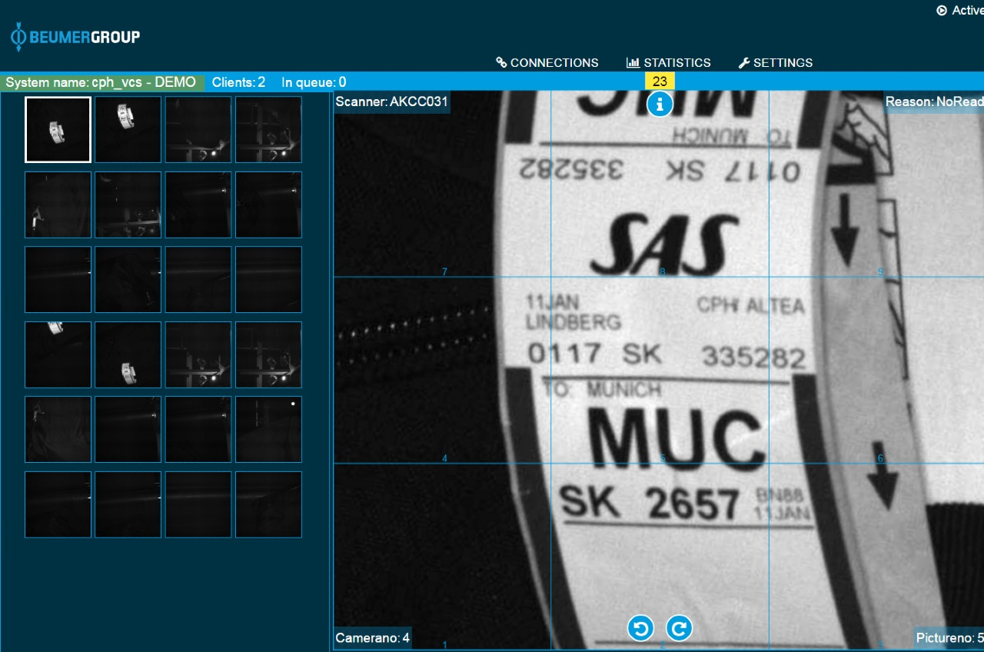The image size is (984, 652).
Task: Rotate the image clockwise
Action: pyautogui.click(x=679, y=628)
